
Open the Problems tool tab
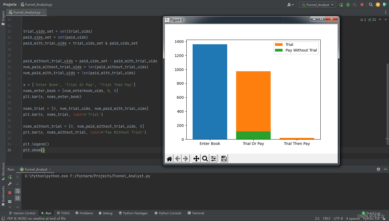coord(84,213)
